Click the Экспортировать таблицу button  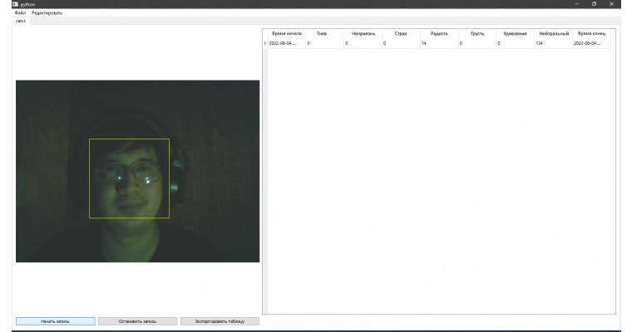click(220, 320)
